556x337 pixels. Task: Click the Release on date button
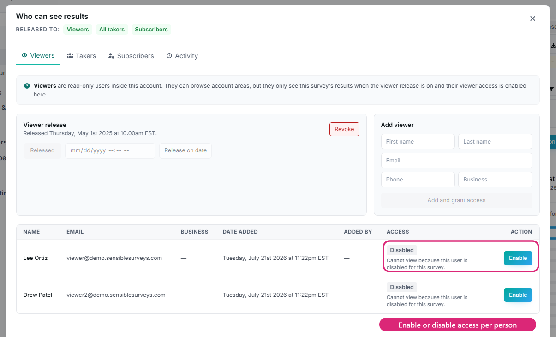tap(185, 150)
